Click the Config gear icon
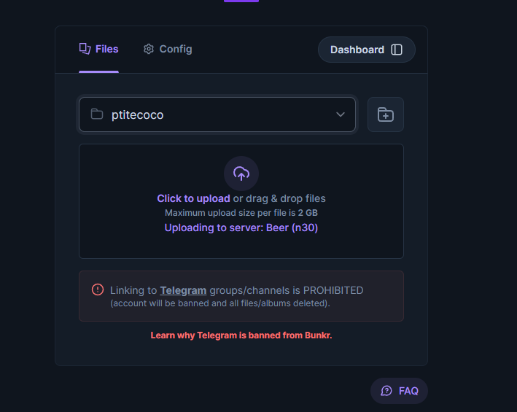This screenshot has width=517, height=412. [148, 49]
